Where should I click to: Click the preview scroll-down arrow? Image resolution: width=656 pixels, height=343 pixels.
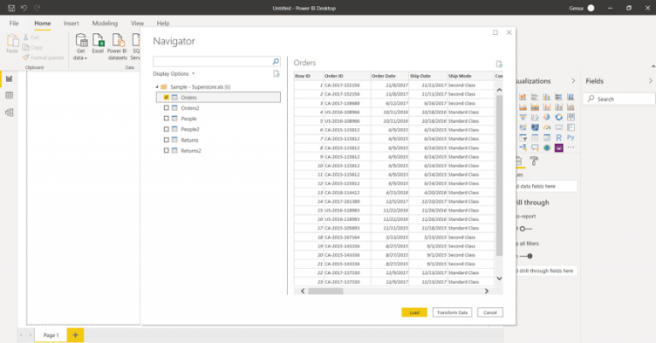click(499, 278)
